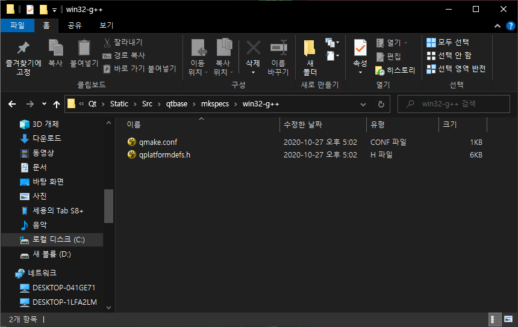The width and height of the screenshot is (518, 327).
Task: Switch to details view in status bar
Action: pyautogui.click(x=495, y=319)
